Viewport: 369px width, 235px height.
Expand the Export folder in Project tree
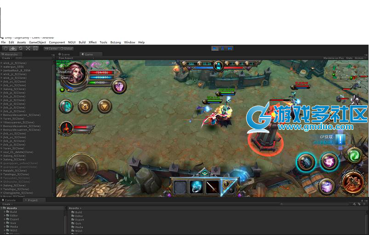pos(5,219)
